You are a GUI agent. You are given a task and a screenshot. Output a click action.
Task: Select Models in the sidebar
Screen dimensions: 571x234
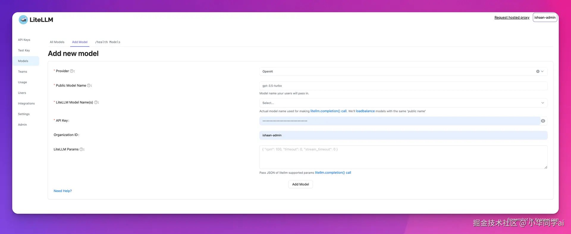click(x=26, y=61)
